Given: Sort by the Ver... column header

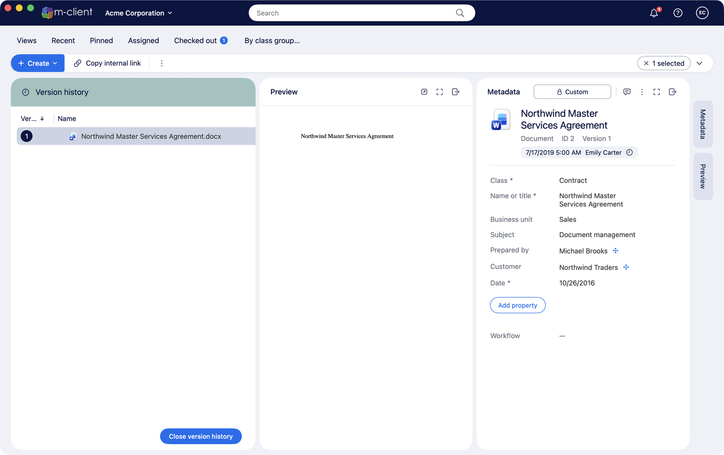Looking at the screenshot, I should (33, 119).
